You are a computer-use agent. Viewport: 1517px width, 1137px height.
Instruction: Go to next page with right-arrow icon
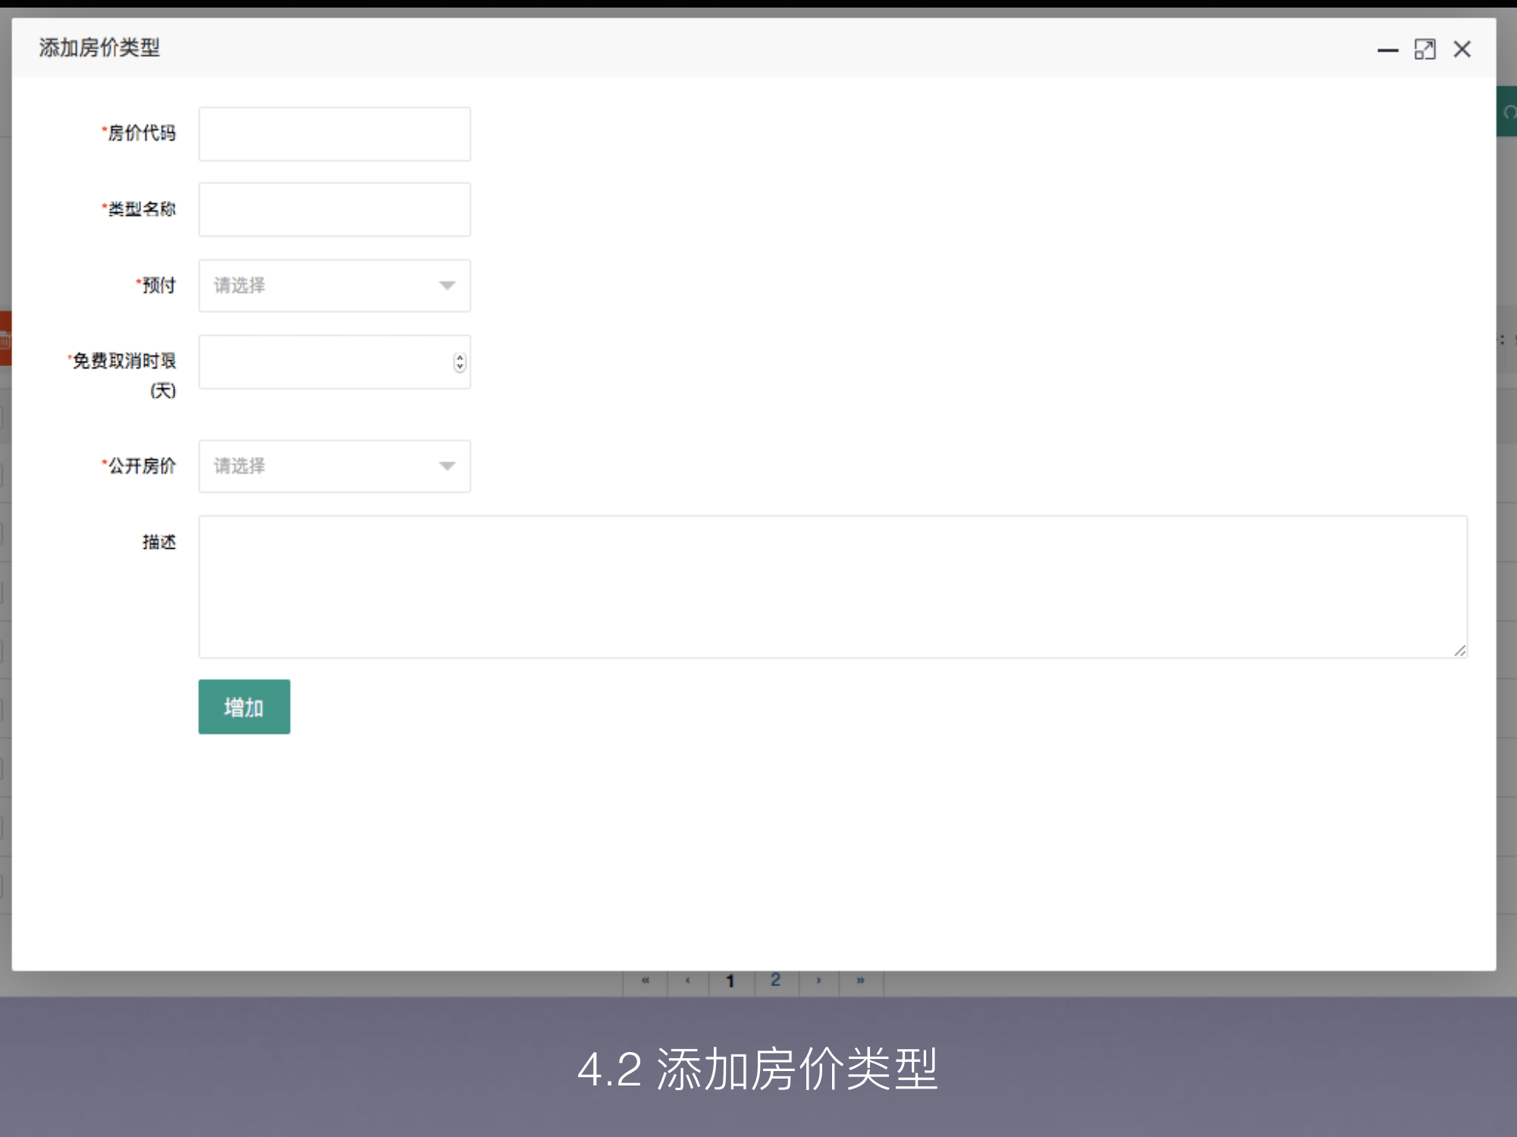coord(818,980)
